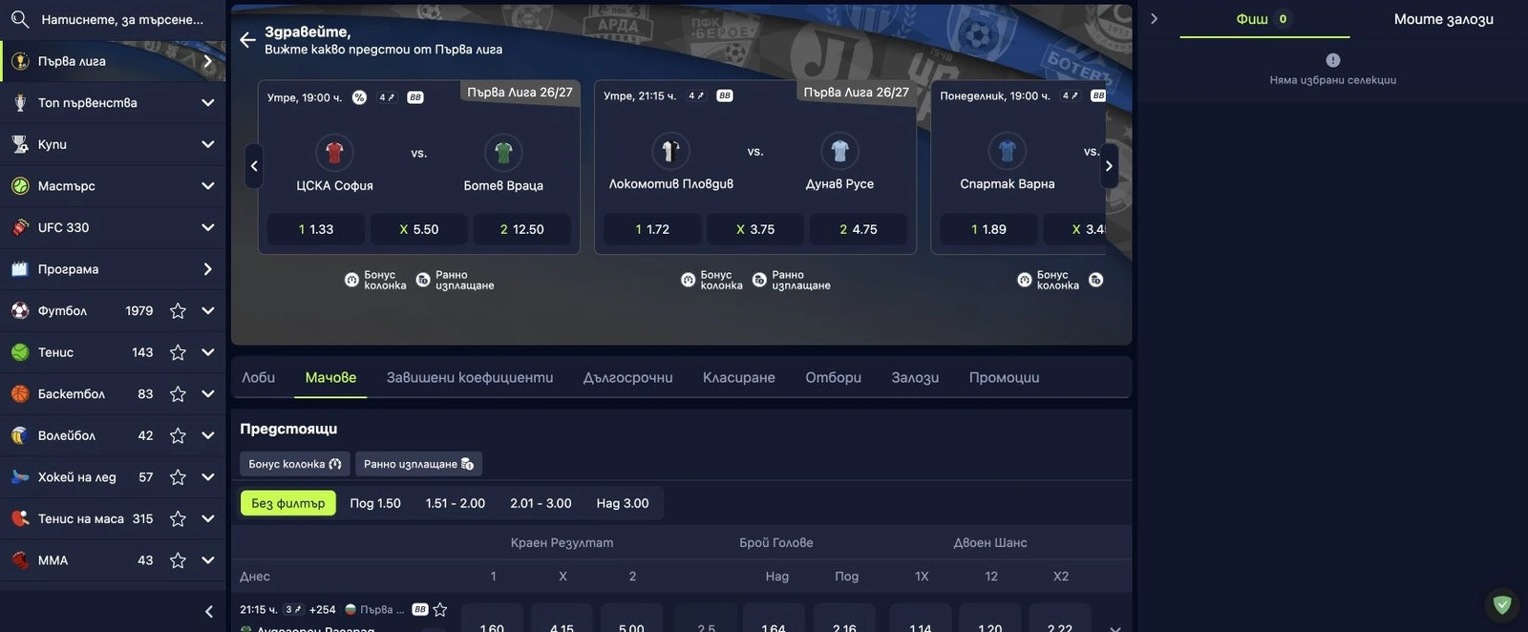Favorite Баскетбол with its star icon
Image resolution: width=1528 pixels, height=632 pixels.
pos(178,394)
